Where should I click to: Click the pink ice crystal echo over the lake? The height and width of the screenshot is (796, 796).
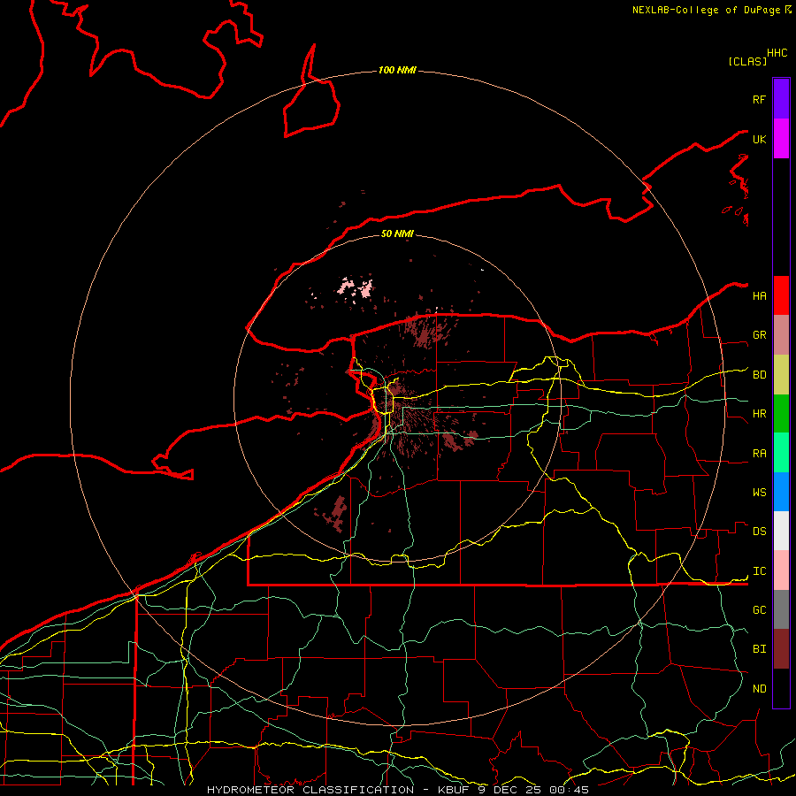[x=357, y=287]
